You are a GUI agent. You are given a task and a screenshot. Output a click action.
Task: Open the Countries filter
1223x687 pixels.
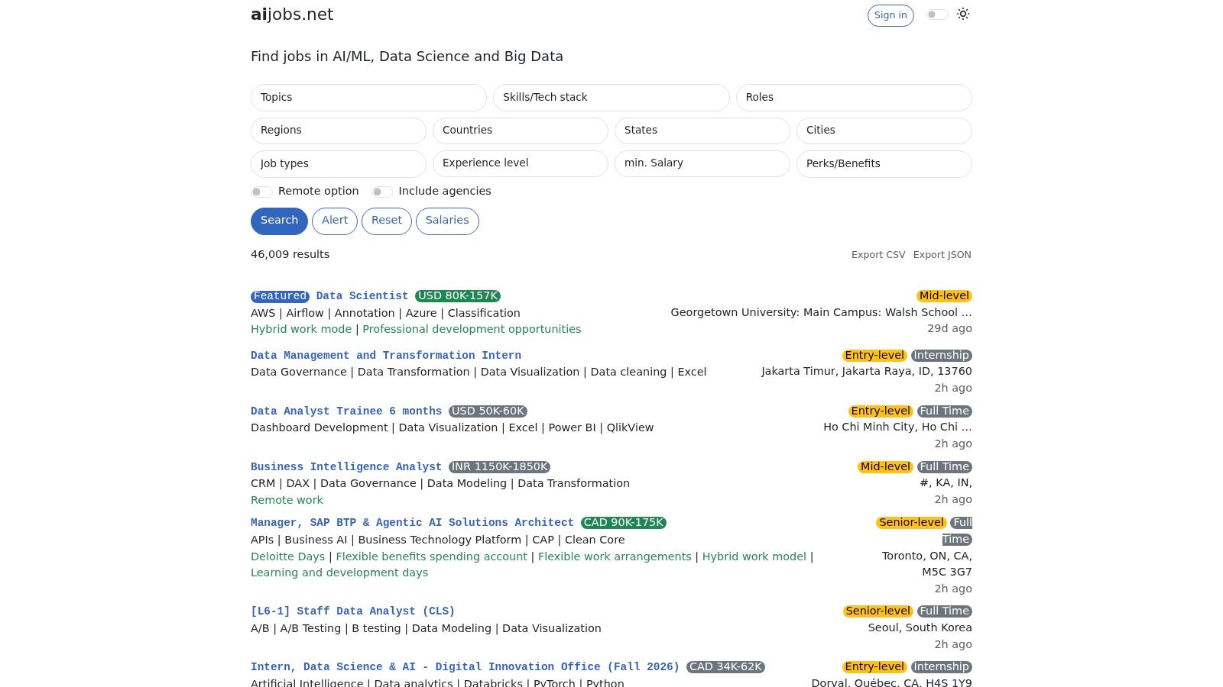coord(521,131)
